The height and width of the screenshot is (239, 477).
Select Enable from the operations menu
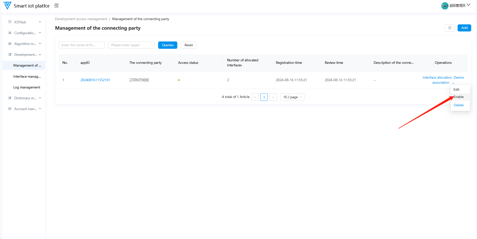459,97
